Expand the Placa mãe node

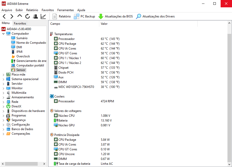coord(3,75)
